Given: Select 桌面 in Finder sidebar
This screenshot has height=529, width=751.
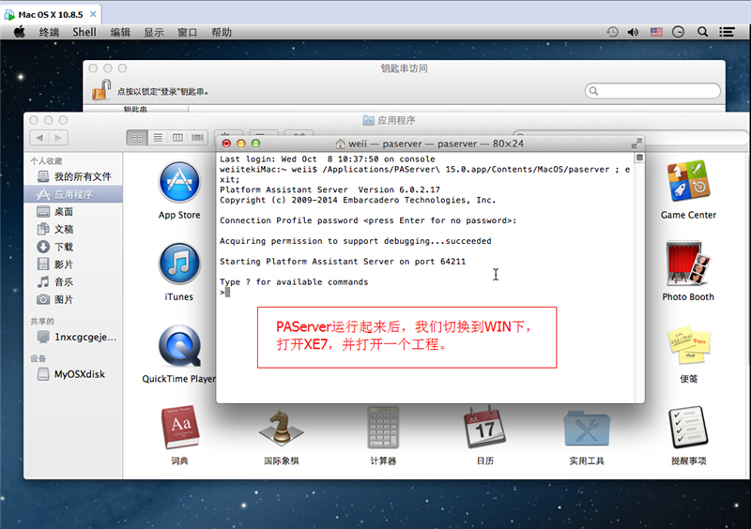Looking at the screenshot, I should pyautogui.click(x=73, y=212).
